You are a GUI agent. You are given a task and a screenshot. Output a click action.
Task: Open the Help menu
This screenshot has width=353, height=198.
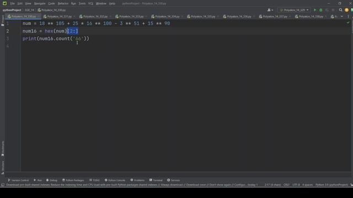[x=112, y=3]
